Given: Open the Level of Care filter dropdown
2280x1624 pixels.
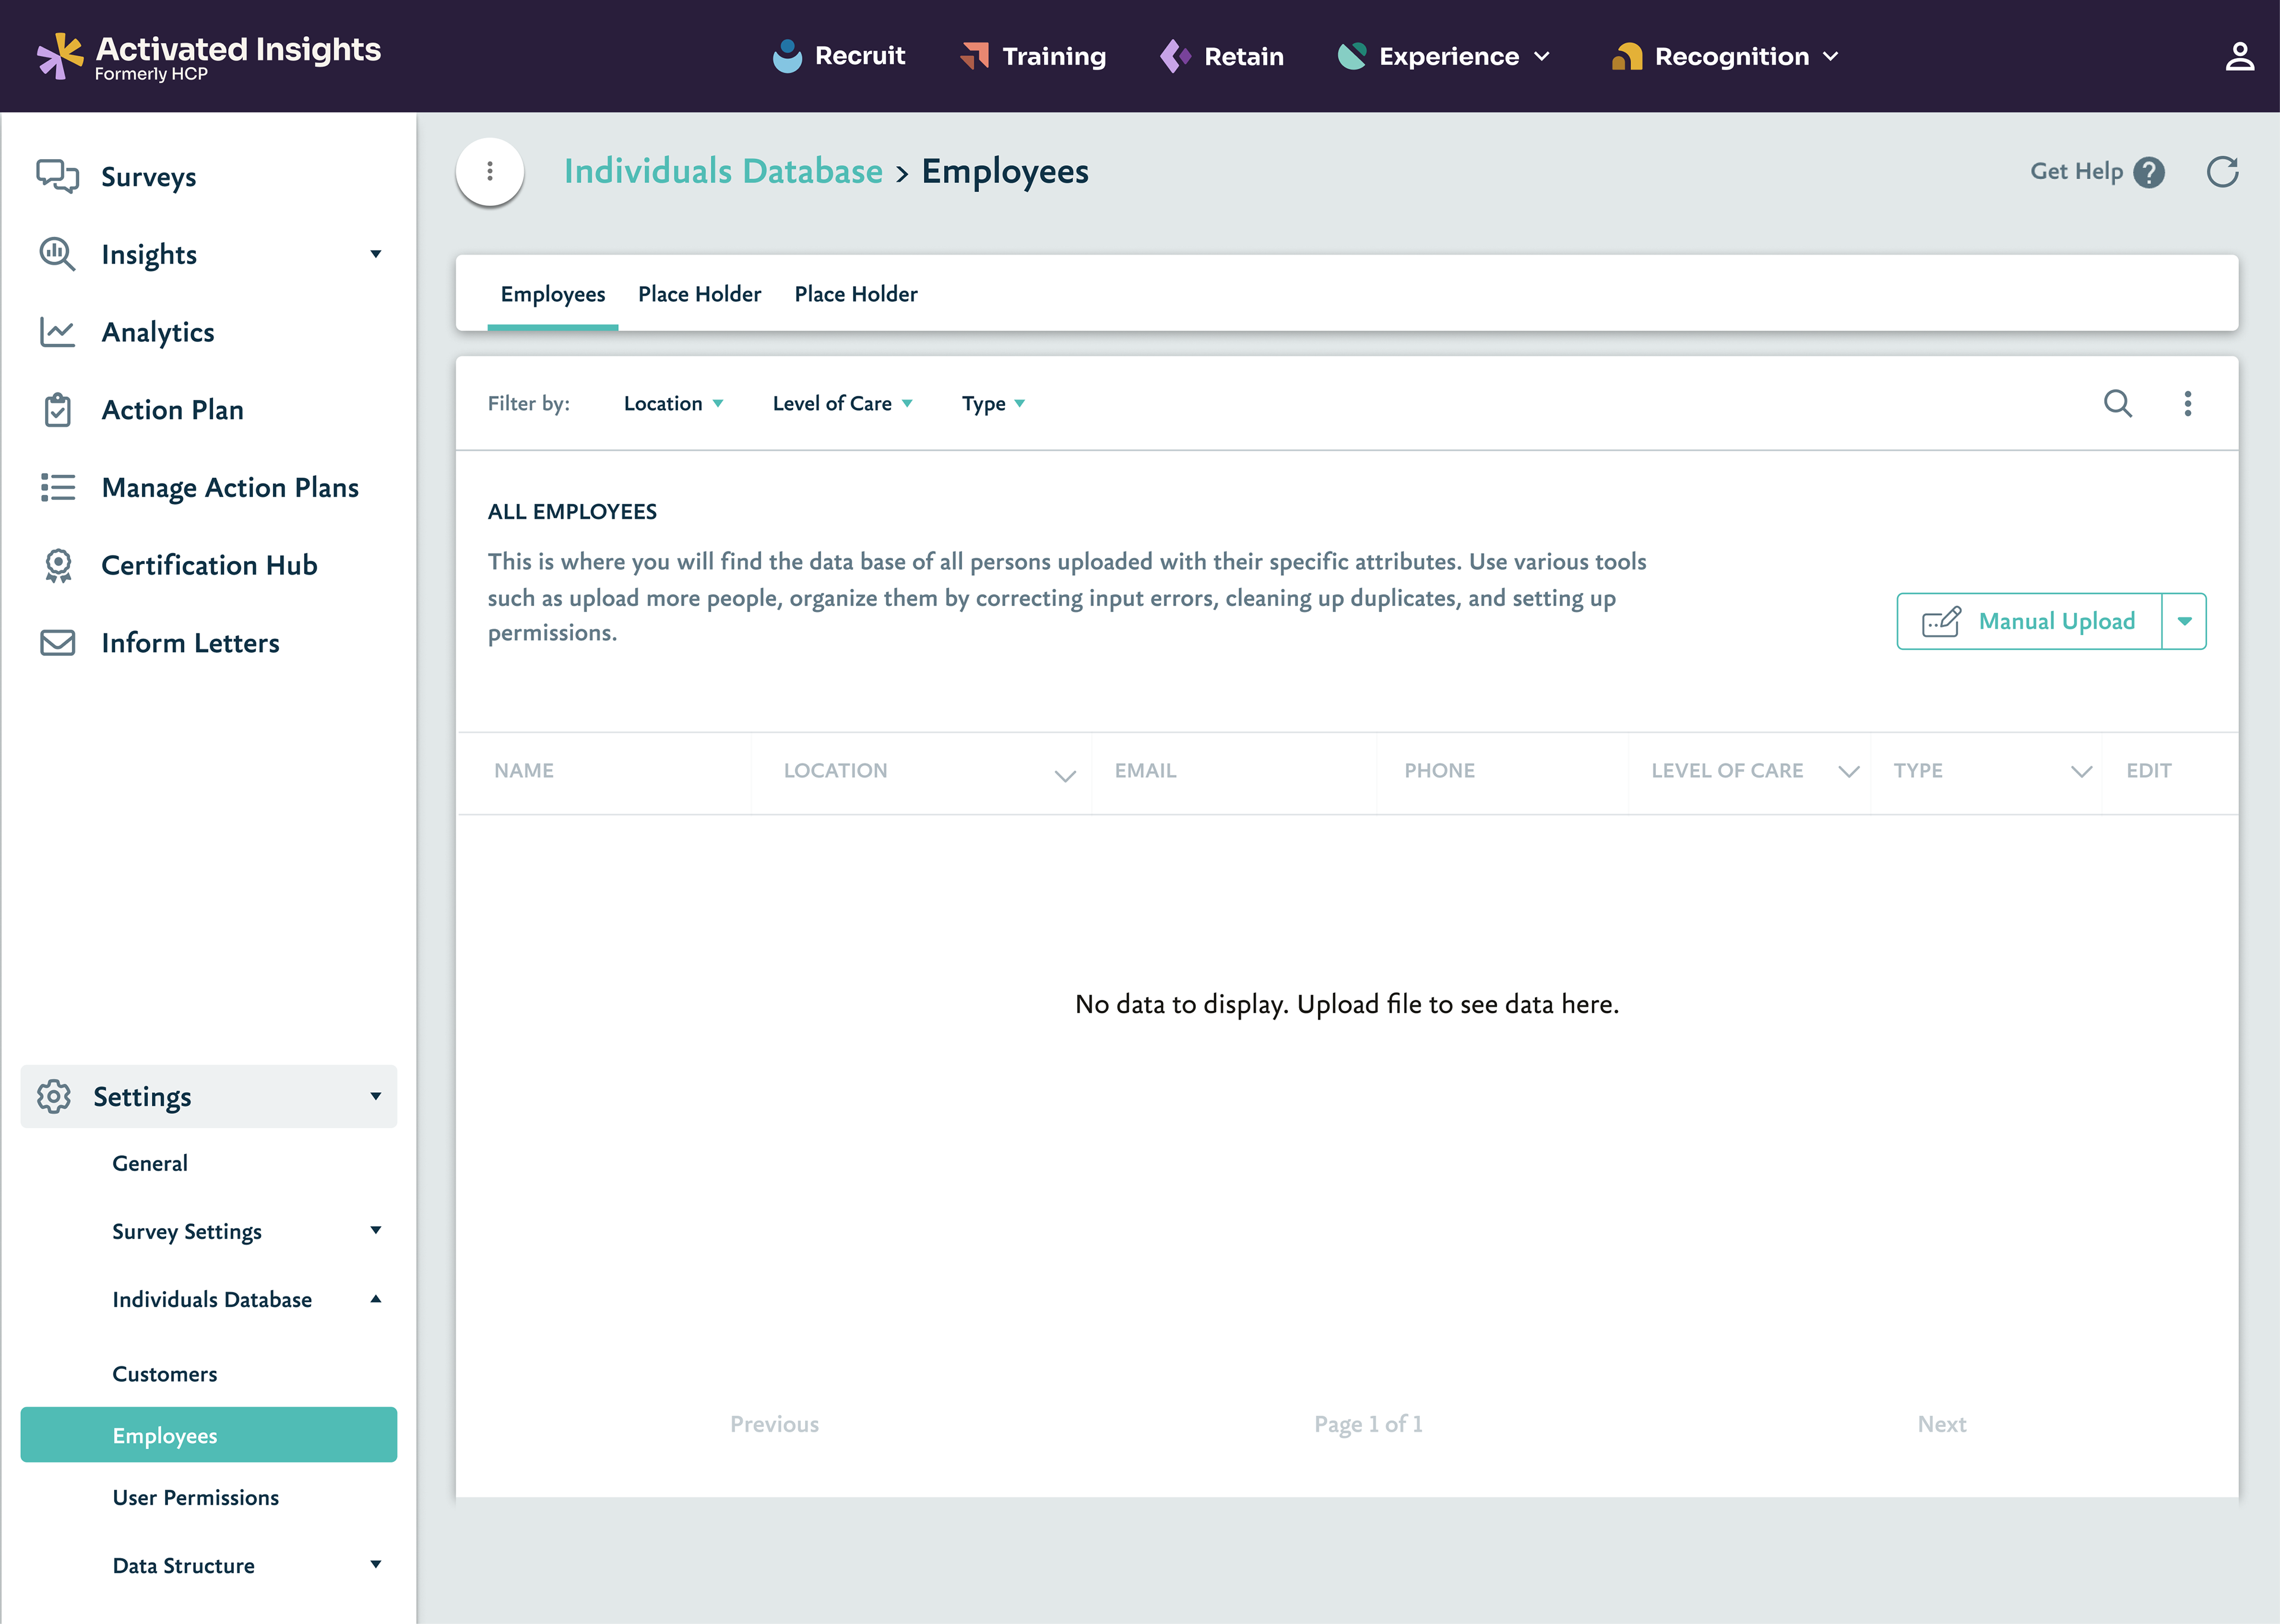Looking at the screenshot, I should click(x=842, y=403).
